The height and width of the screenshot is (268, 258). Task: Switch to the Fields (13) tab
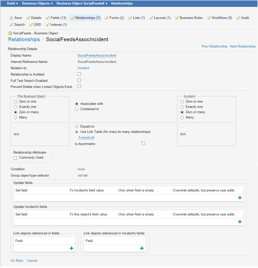tap(56, 18)
